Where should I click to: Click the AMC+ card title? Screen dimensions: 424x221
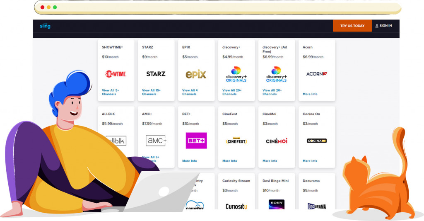147,114
